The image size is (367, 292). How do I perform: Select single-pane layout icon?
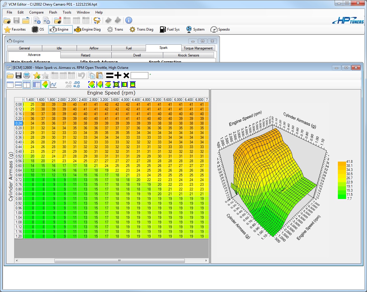click(x=10, y=85)
